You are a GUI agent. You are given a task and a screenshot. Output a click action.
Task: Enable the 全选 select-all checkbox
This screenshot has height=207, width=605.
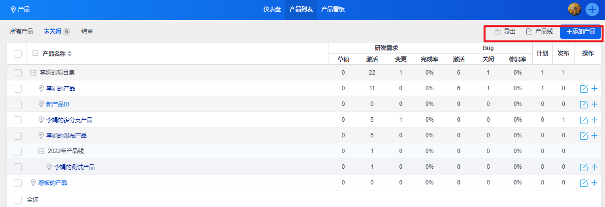click(x=18, y=200)
